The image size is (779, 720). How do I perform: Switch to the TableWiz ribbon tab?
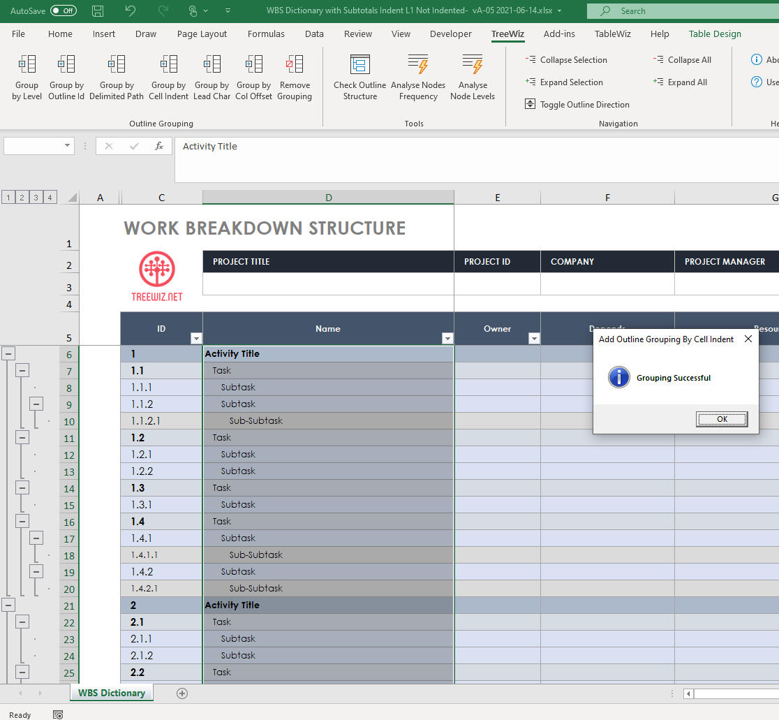612,34
